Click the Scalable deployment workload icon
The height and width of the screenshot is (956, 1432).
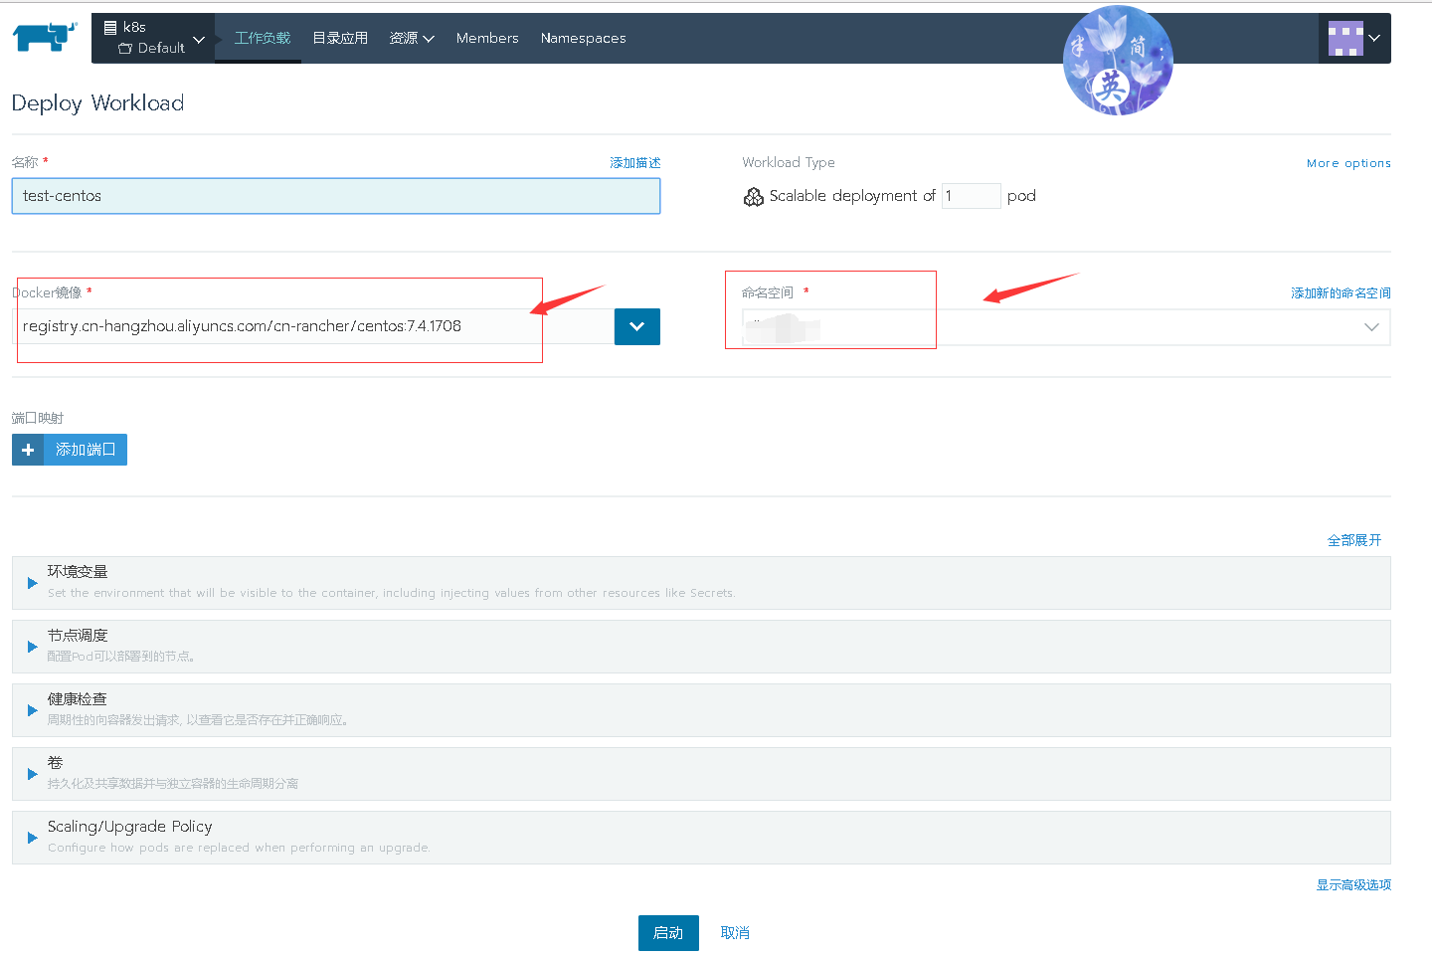coord(754,197)
